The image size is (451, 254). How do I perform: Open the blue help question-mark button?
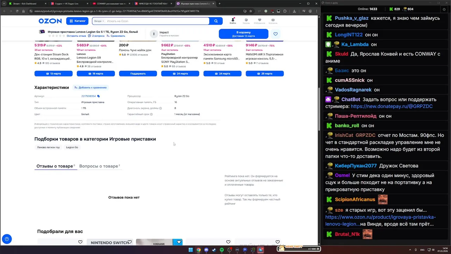tap(7, 239)
